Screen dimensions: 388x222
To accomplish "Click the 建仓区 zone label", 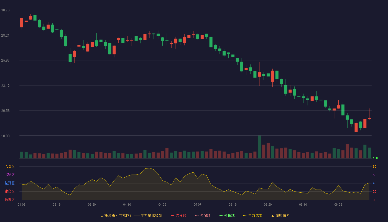I will [x=9, y=191].
